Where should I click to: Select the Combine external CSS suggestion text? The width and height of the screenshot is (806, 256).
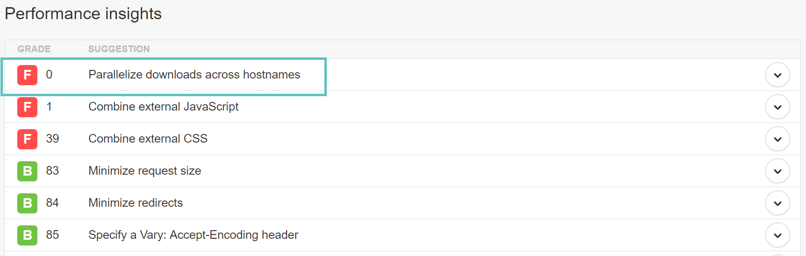tap(148, 139)
